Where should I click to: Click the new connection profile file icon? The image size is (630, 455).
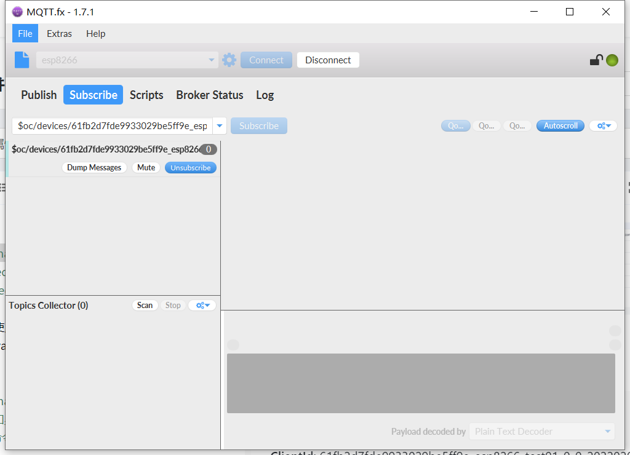(x=22, y=60)
